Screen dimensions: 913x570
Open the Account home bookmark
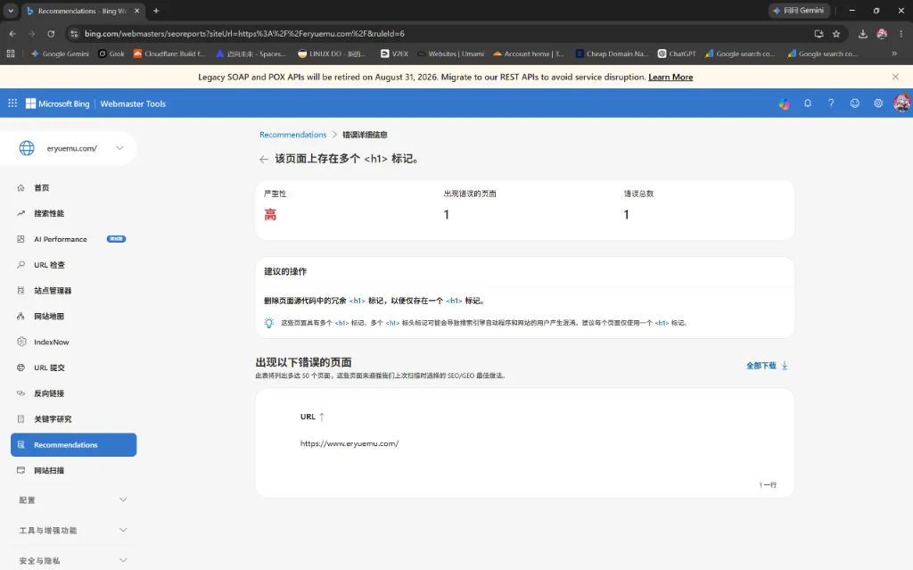(x=529, y=54)
